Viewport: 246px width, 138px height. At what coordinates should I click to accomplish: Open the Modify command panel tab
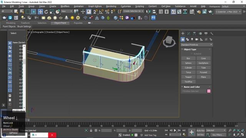189,33
